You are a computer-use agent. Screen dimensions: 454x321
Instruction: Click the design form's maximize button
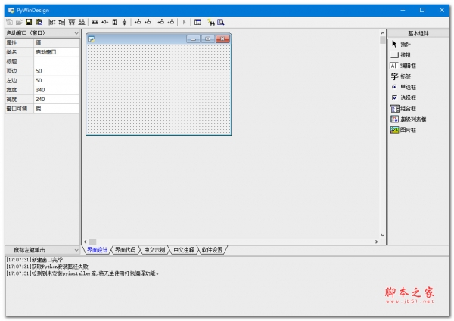(x=207, y=39)
